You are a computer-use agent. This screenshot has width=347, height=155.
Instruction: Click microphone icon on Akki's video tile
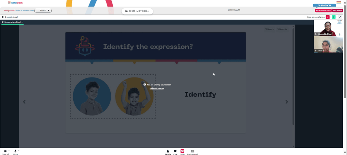tap(316, 51)
